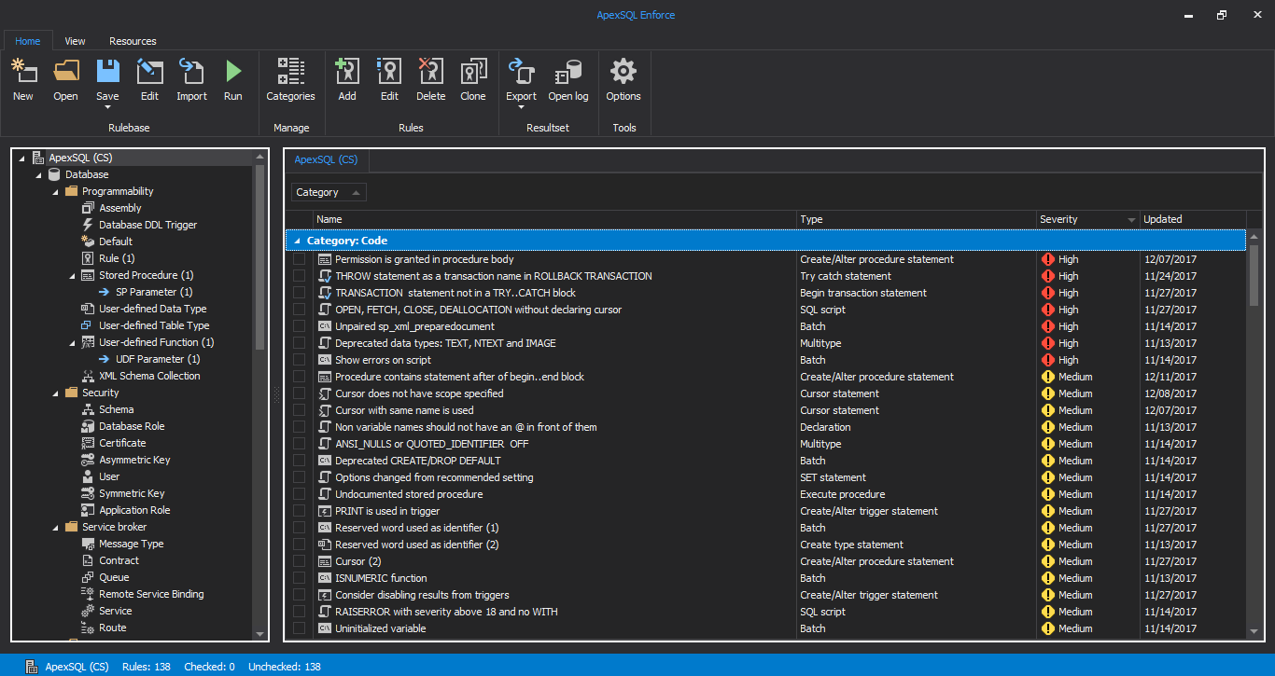Enable the 'Cursor with same name is used' rule
1275x676 pixels.
tap(299, 410)
